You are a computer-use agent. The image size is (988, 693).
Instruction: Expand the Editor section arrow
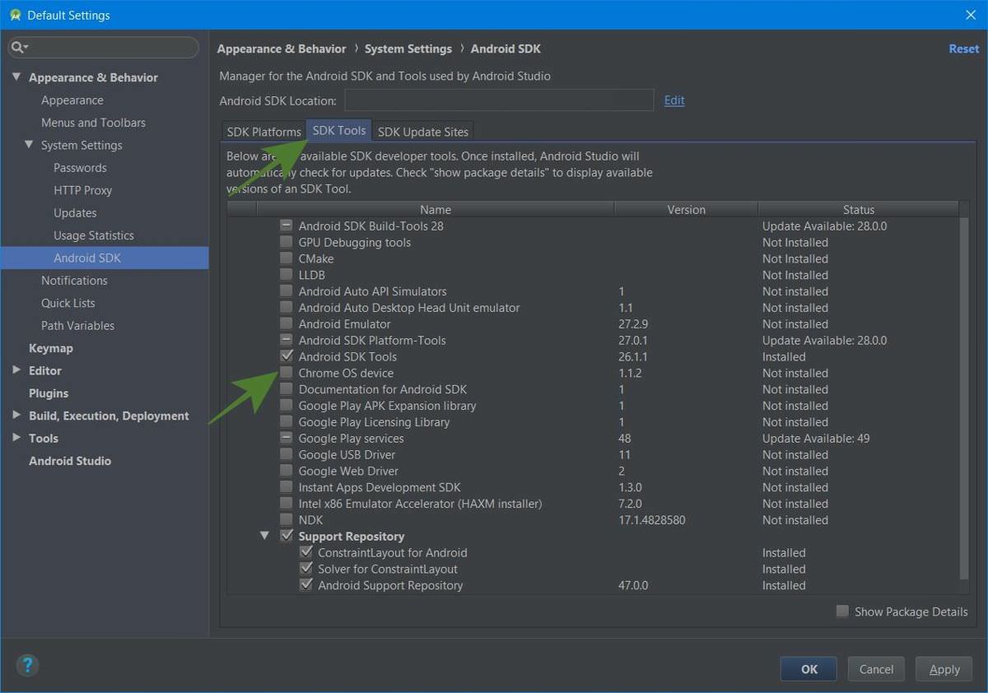16,370
